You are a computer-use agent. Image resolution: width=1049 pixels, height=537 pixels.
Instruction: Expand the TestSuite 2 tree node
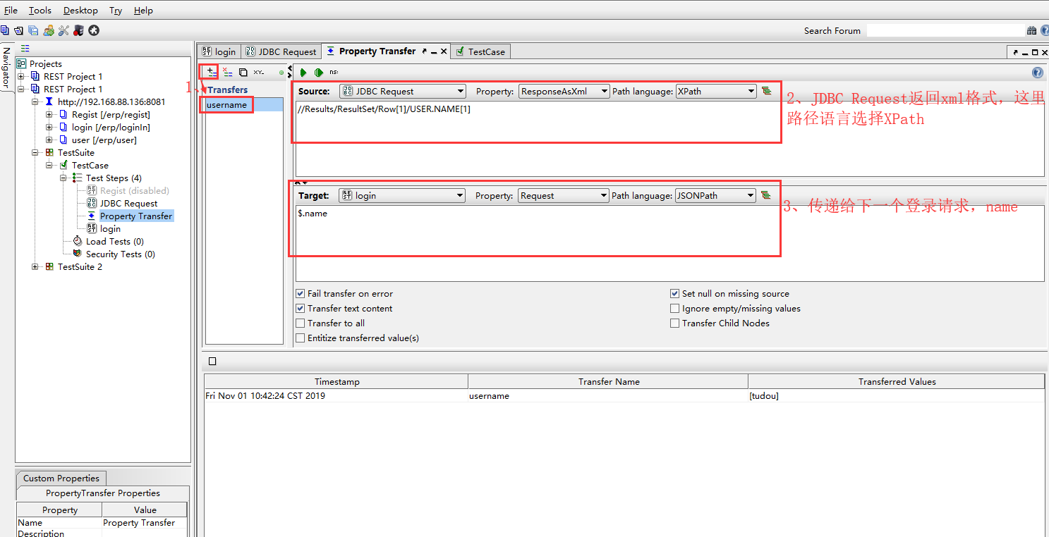tap(36, 267)
